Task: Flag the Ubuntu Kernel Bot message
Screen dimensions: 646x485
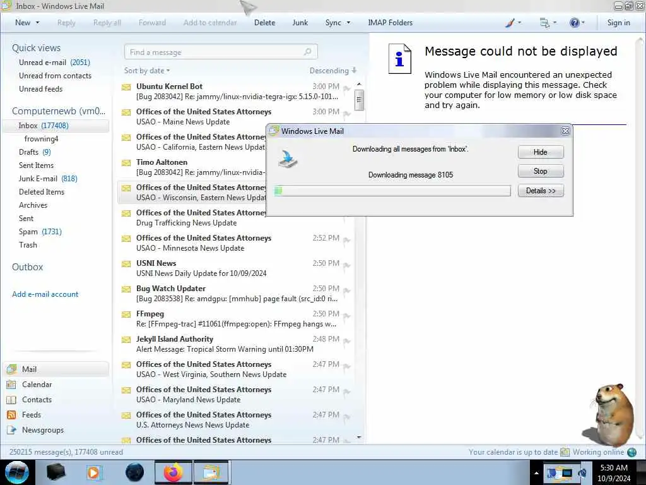Action: (347, 88)
